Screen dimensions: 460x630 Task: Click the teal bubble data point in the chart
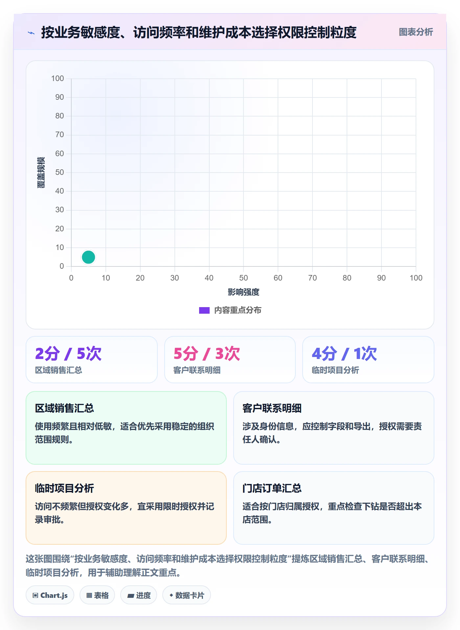88,257
